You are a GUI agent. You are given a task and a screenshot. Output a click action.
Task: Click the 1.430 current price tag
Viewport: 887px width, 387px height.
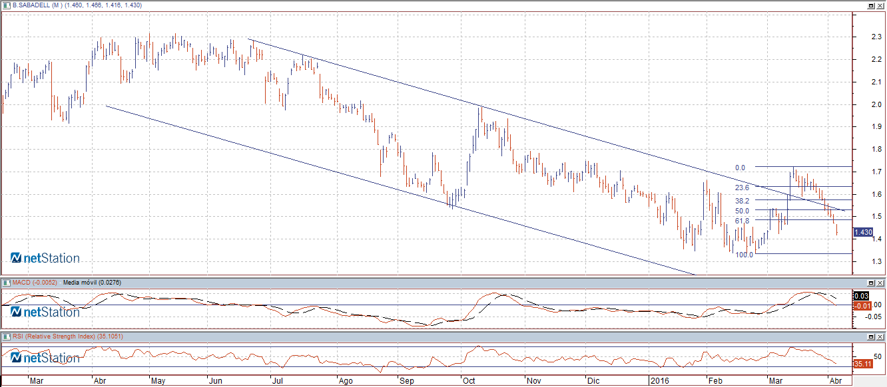[x=863, y=232]
